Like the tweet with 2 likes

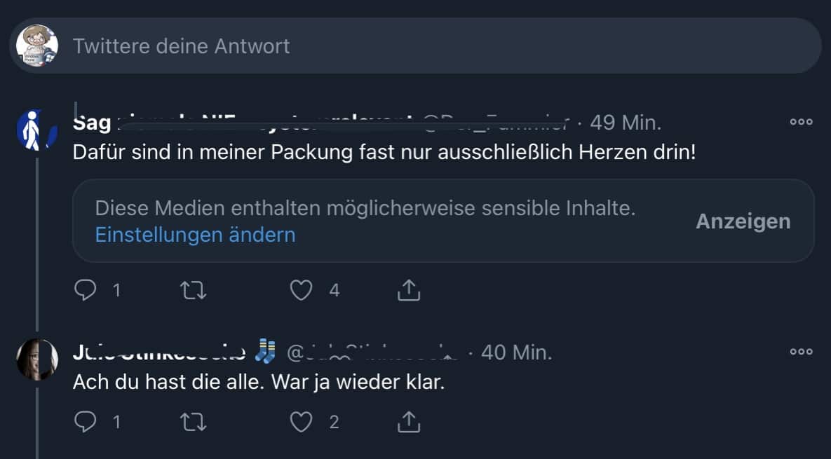coord(302,421)
